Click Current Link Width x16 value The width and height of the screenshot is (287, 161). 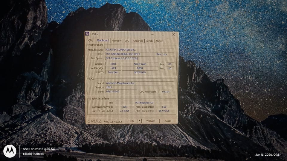124,107
